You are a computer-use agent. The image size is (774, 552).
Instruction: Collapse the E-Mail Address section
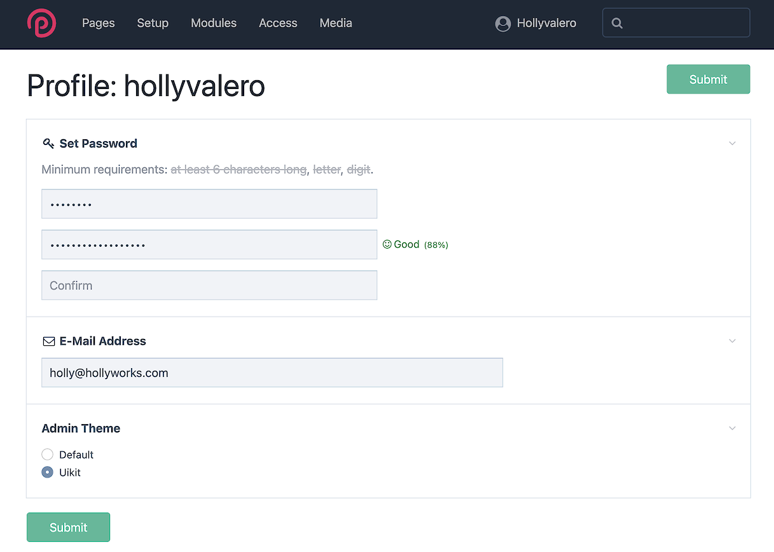tap(732, 342)
